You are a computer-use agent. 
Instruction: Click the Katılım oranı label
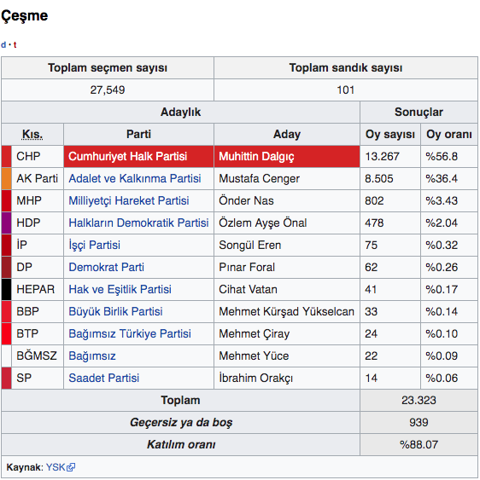tap(181, 444)
